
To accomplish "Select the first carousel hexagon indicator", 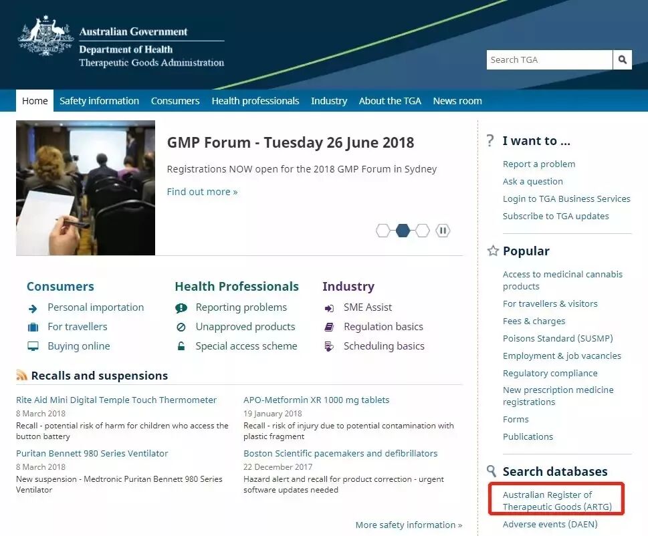I will tap(383, 231).
